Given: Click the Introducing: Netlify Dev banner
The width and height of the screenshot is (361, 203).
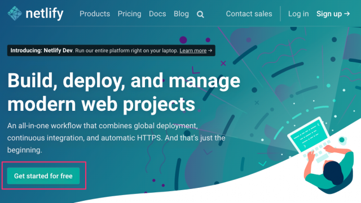Looking at the screenshot, I should (111, 51).
